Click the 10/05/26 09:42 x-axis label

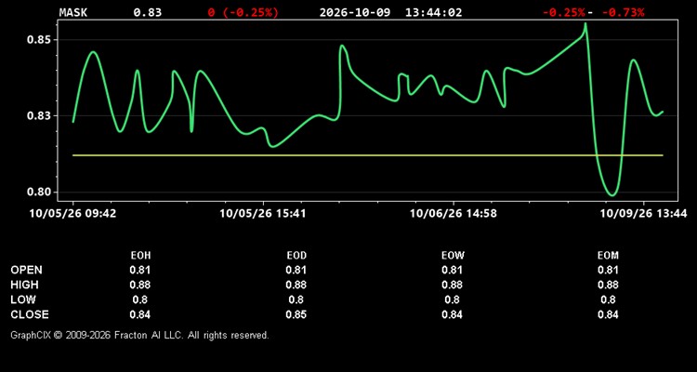(72, 214)
